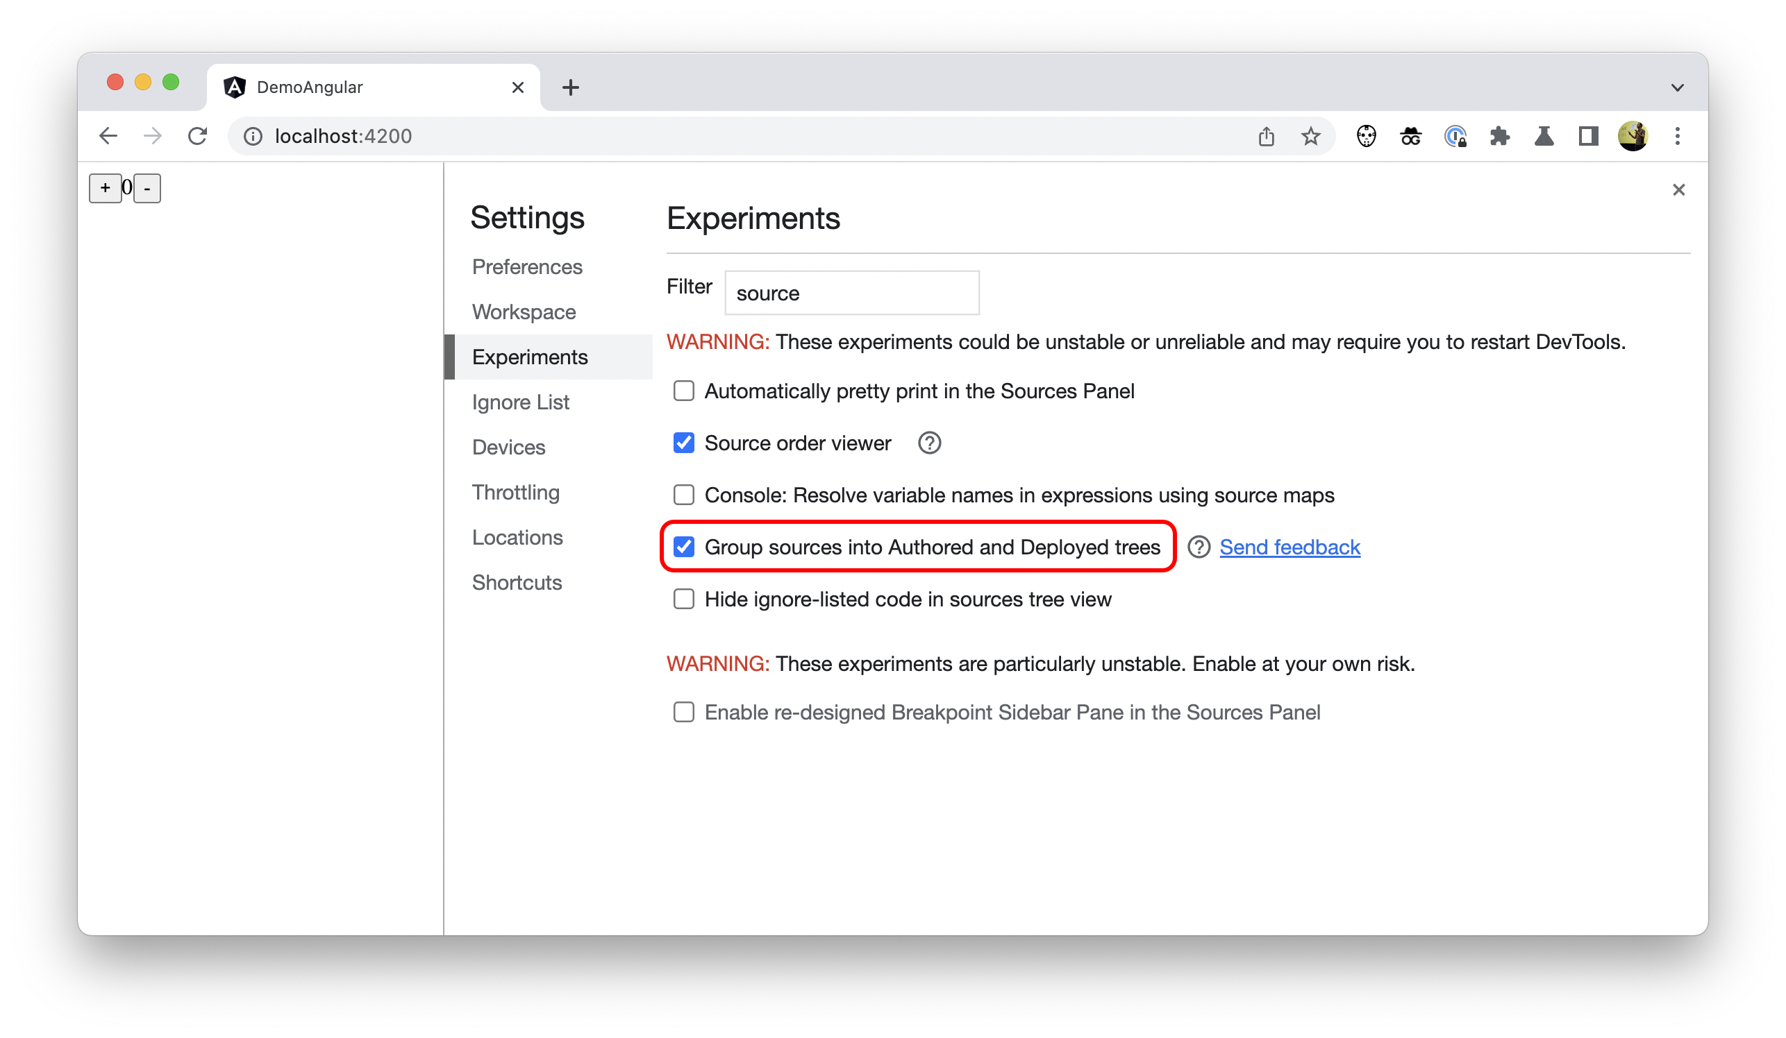The image size is (1786, 1038).
Task: Click the browser extensions puzzle icon
Action: pyautogui.click(x=1501, y=136)
